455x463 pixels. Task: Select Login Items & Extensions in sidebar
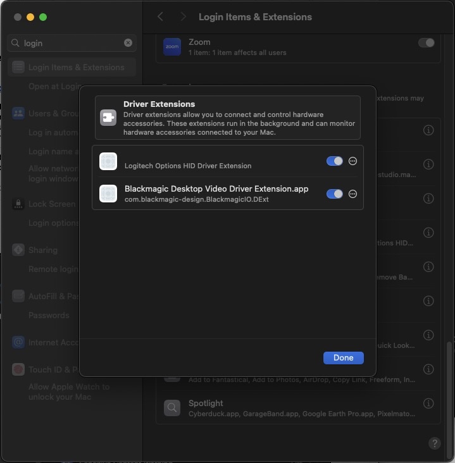(72, 67)
